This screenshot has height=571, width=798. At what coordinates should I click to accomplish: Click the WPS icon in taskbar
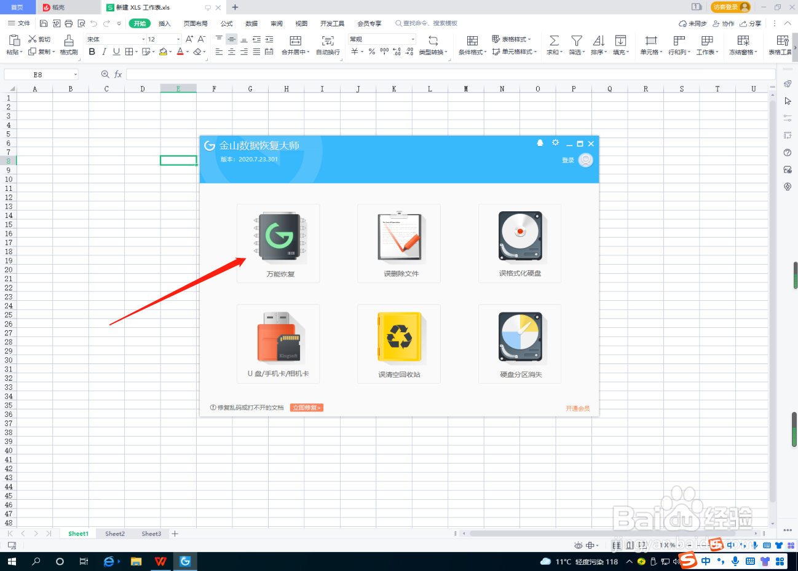160,561
